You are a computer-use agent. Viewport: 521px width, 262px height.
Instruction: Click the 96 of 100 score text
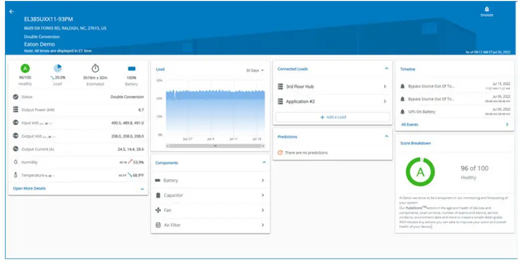[474, 168]
